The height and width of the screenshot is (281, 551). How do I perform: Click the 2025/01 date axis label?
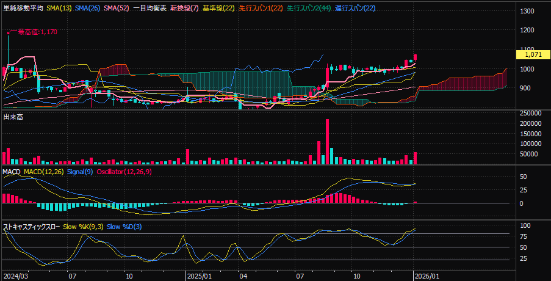pyautogui.click(x=198, y=276)
